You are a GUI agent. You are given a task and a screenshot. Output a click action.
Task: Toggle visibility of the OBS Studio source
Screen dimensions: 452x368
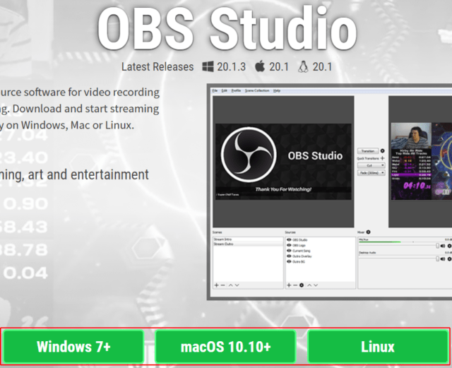pos(289,239)
